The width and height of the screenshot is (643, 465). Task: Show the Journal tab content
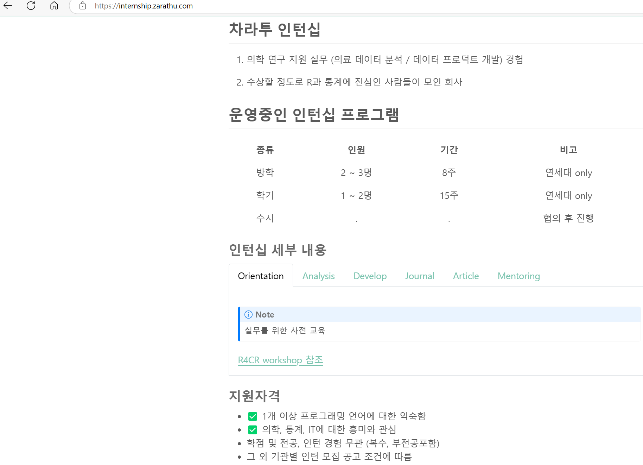click(x=419, y=276)
